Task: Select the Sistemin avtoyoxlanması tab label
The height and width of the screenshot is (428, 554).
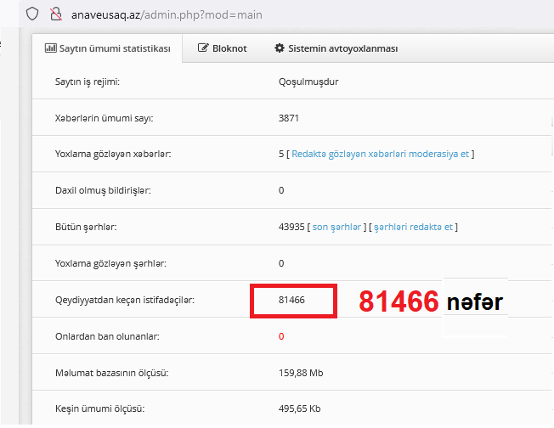Action: [343, 48]
